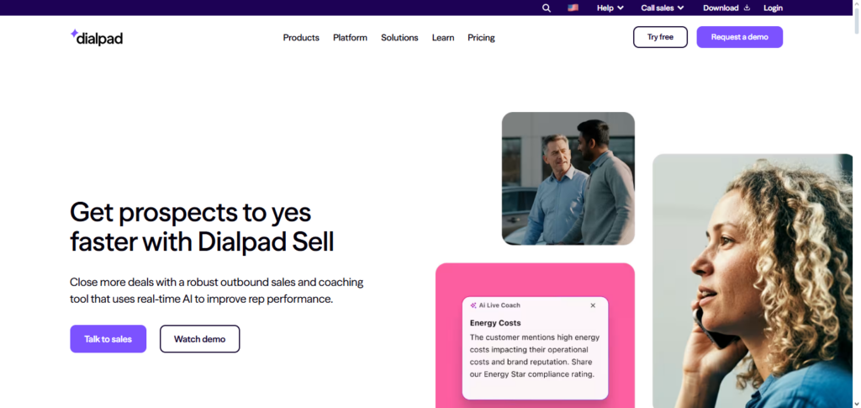The width and height of the screenshot is (861, 408).
Task: Open the Login link
Action: [773, 8]
